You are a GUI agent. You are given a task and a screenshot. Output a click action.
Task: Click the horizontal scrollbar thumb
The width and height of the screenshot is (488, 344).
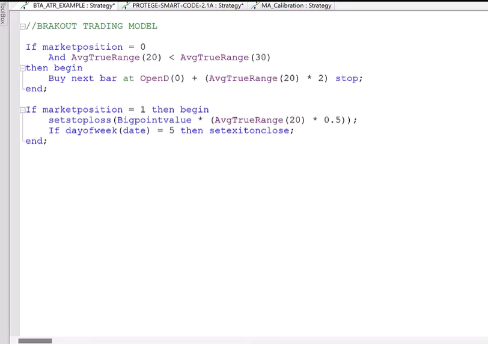pos(35,341)
